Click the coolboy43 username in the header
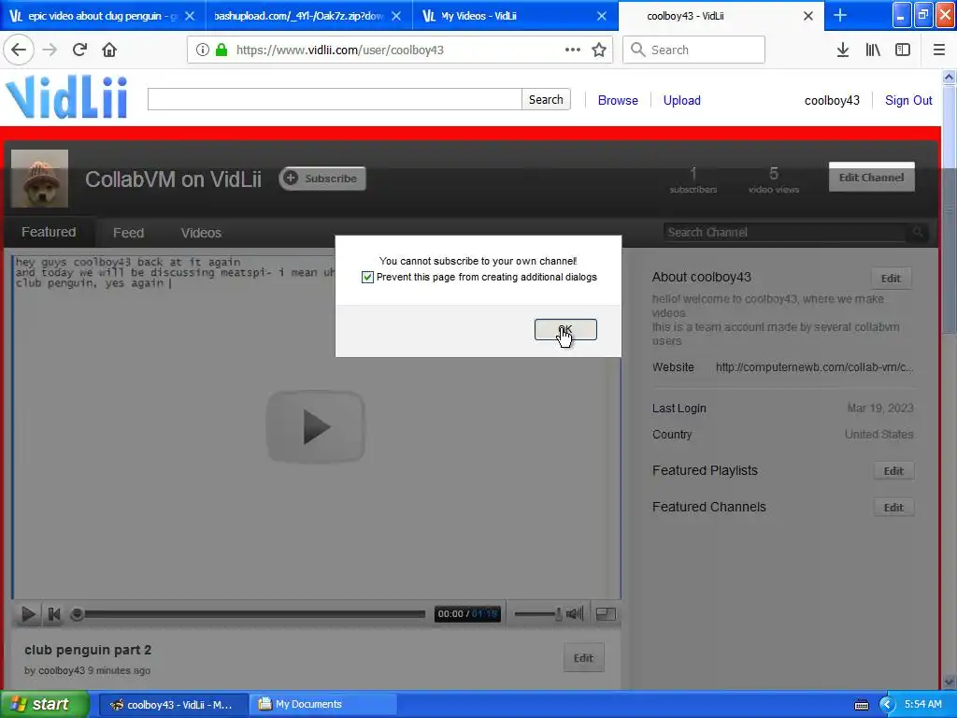The image size is (957, 718). pyautogui.click(x=832, y=100)
